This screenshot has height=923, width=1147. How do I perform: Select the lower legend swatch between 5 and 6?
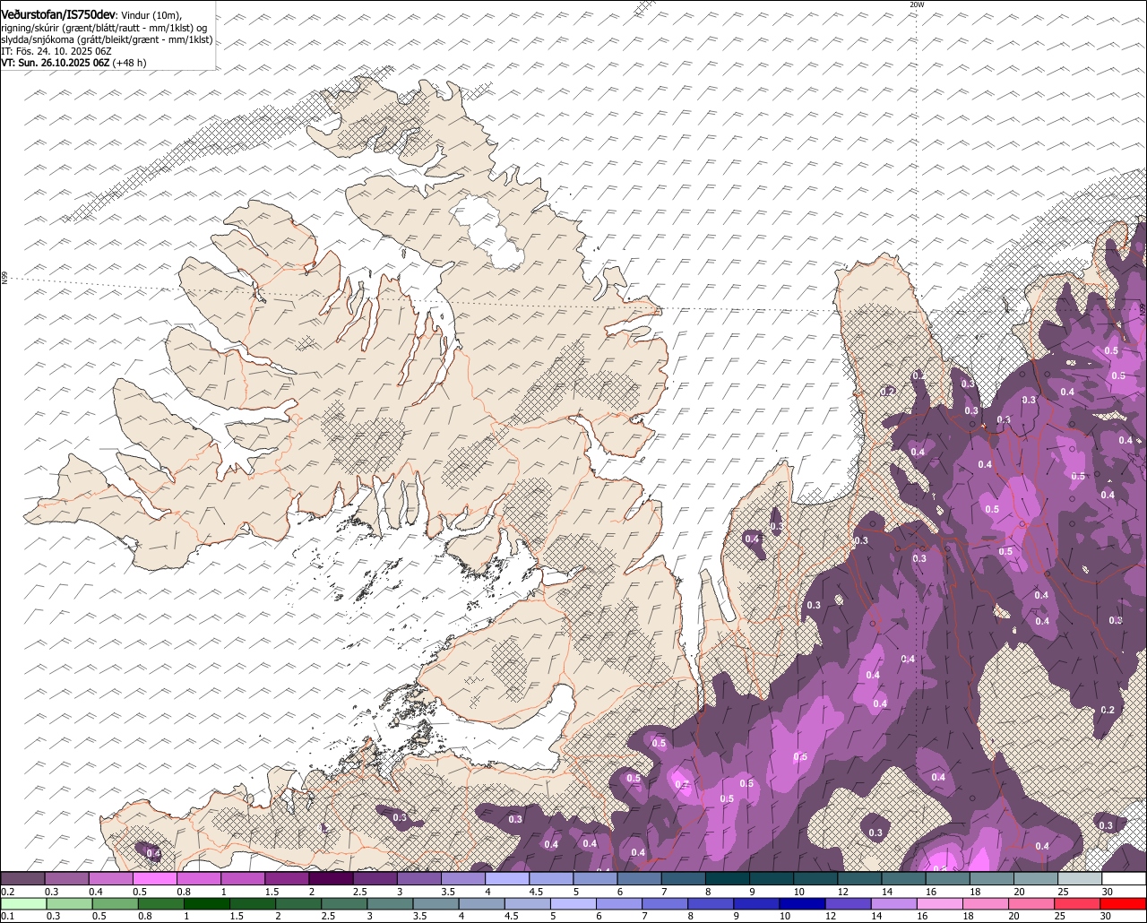(573, 904)
